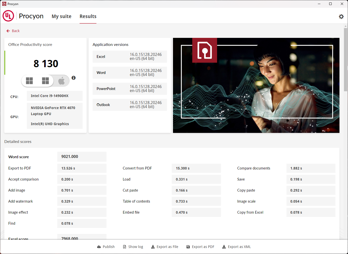Screen dimensions: 348x254
Task: Click the Cut paste value 0.166 s
Action: tap(196, 190)
